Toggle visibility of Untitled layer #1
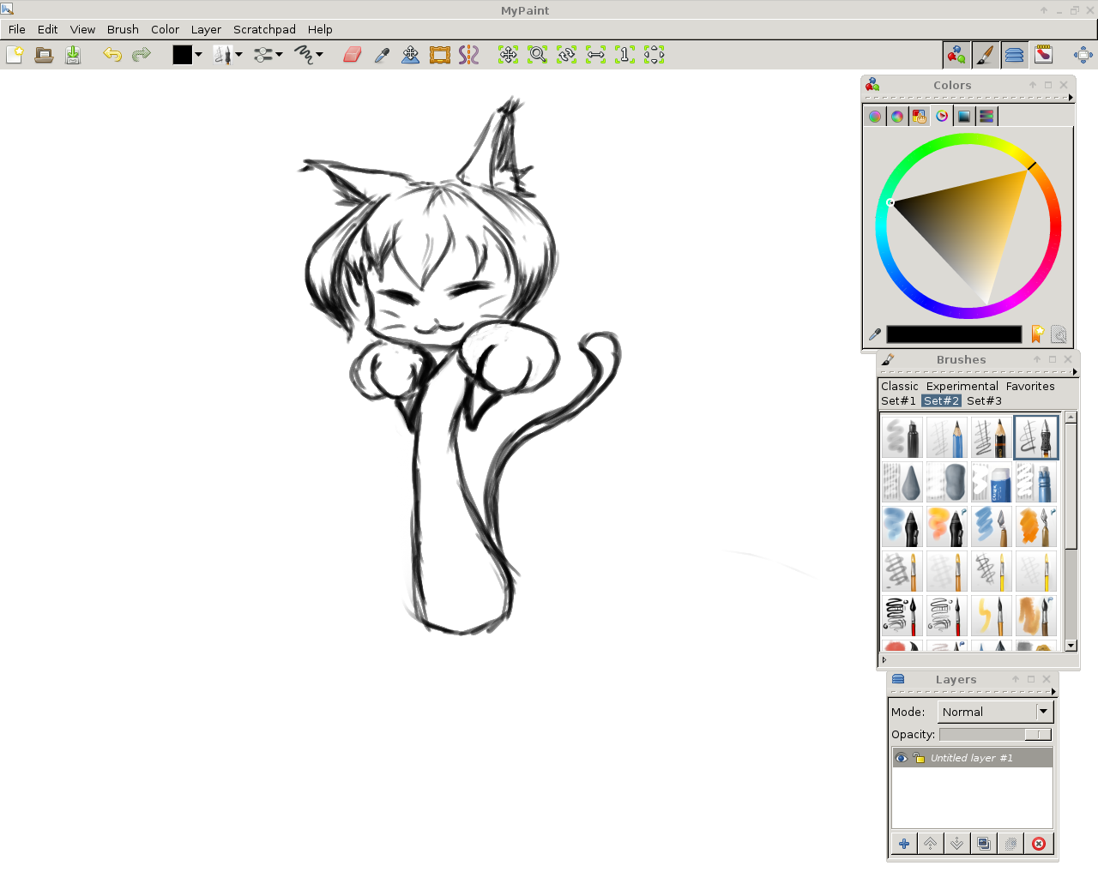1098x878 pixels. [x=902, y=758]
